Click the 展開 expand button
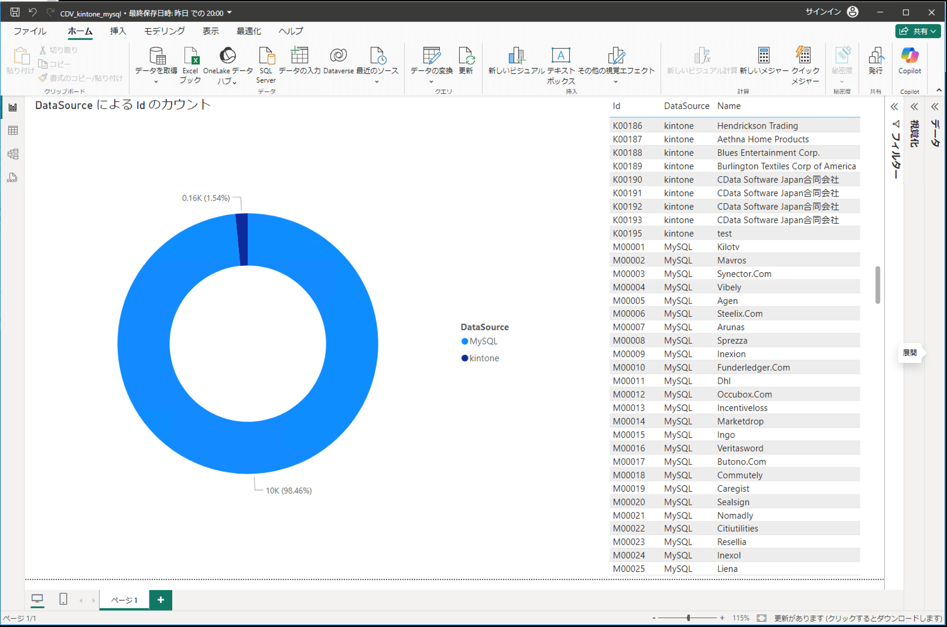Viewport: 947px width, 627px height. pyautogui.click(x=910, y=352)
